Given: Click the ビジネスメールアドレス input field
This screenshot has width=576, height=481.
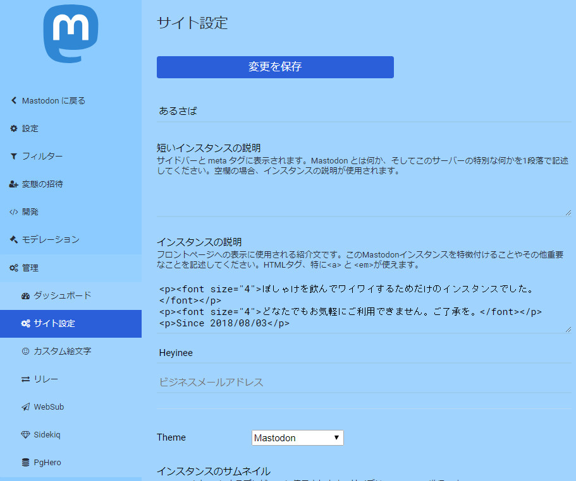Looking at the screenshot, I should click(364, 383).
